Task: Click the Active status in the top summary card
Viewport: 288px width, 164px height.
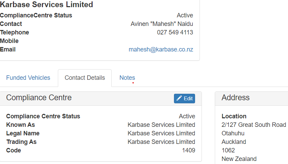Action: pyautogui.click(x=185, y=15)
